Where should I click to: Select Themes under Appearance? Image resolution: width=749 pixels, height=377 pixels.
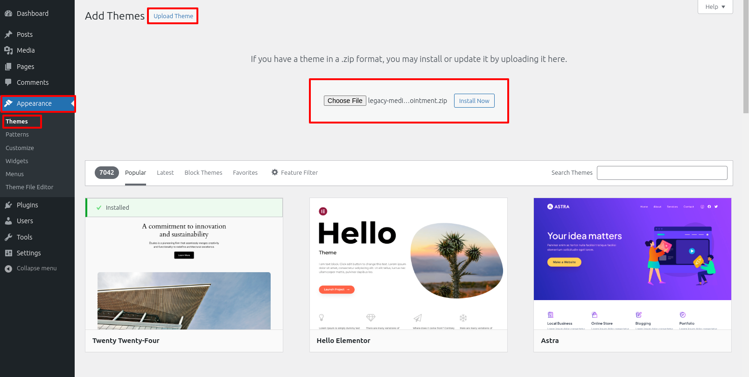pos(17,121)
